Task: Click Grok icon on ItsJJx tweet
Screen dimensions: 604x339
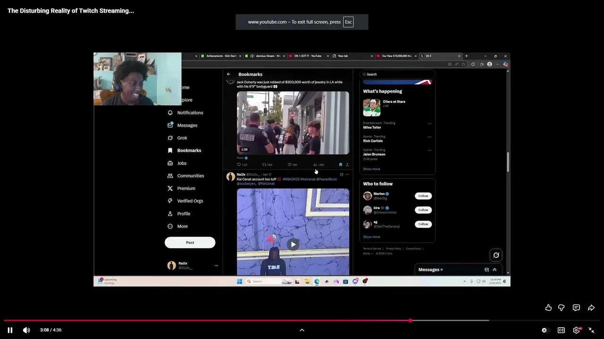Action: tap(342, 175)
